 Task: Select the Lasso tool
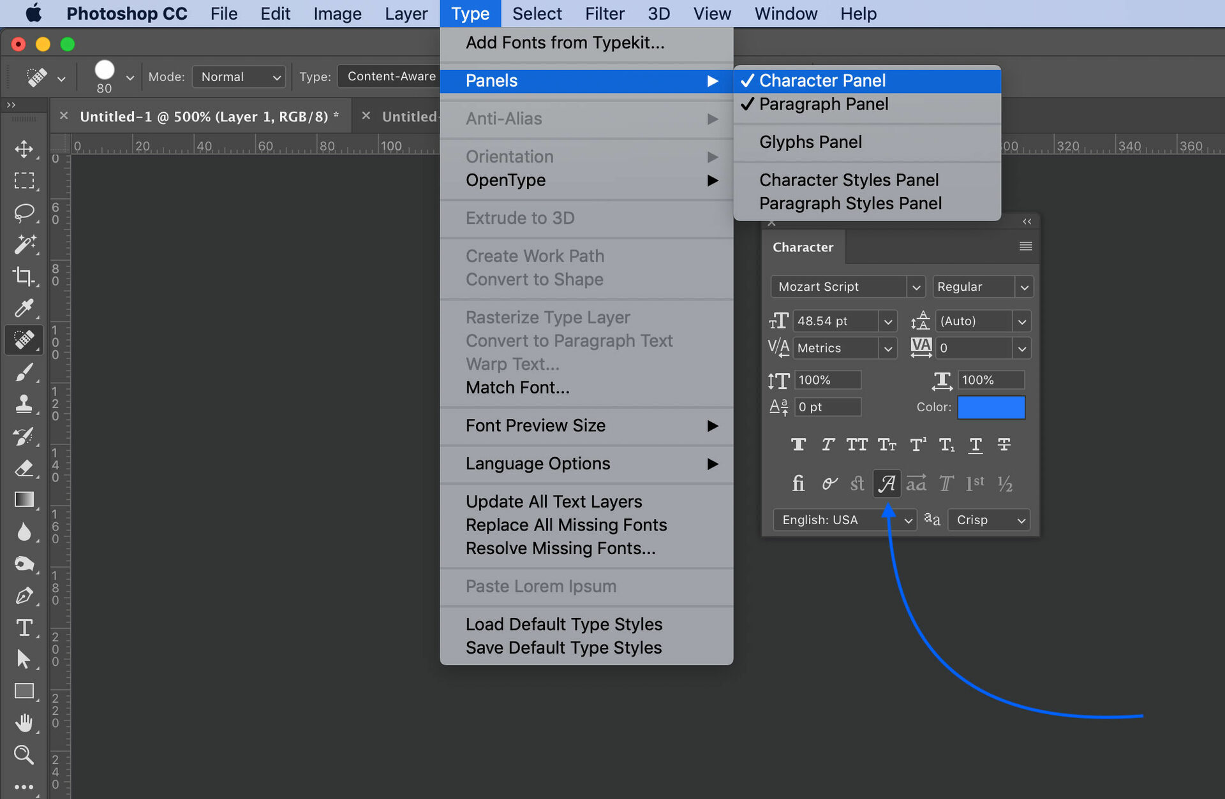tap(24, 213)
